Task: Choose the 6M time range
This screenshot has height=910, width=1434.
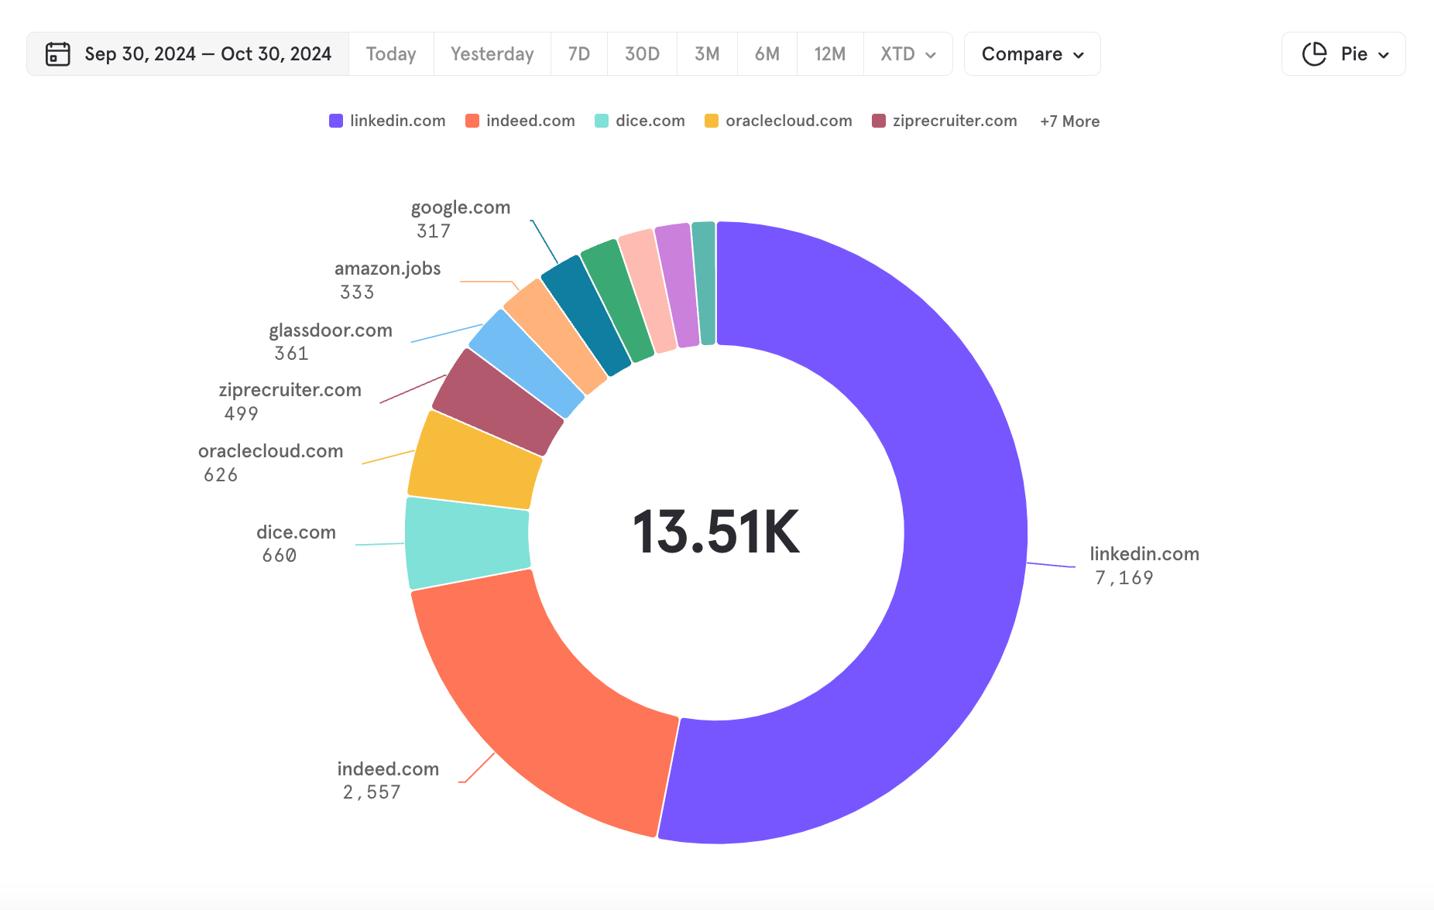Action: (x=767, y=54)
